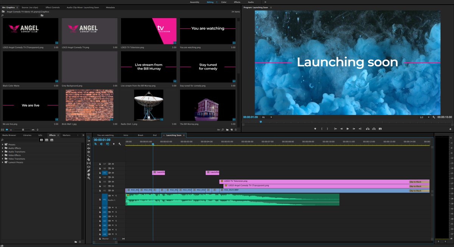Toggle visibility eye for track V7
Screen dimensions: 454x247
click(x=113, y=164)
